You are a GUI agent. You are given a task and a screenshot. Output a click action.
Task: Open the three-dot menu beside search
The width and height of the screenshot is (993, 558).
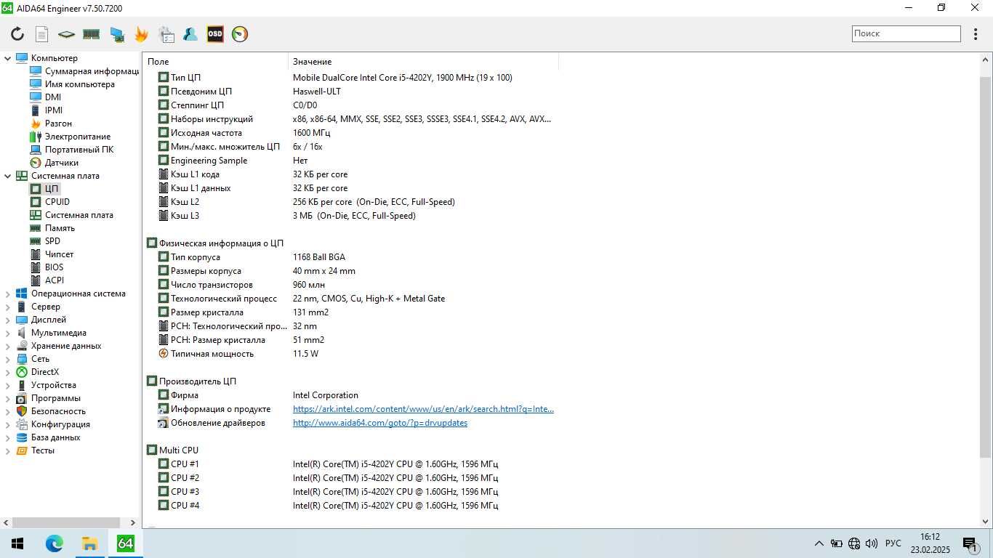tap(976, 33)
